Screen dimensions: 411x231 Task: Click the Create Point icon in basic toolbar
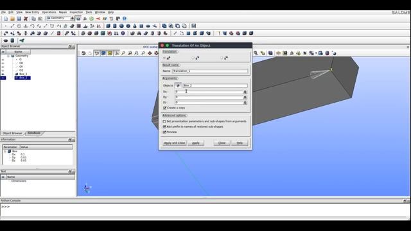tap(6, 26)
